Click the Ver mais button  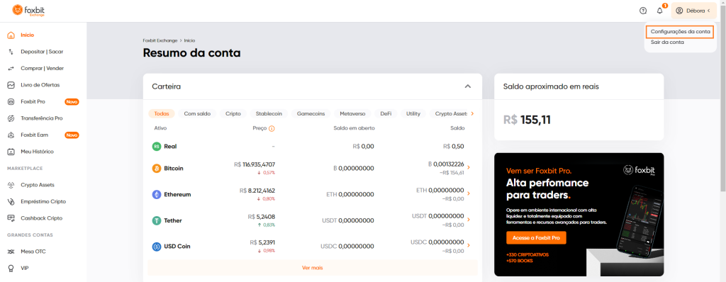click(x=313, y=268)
